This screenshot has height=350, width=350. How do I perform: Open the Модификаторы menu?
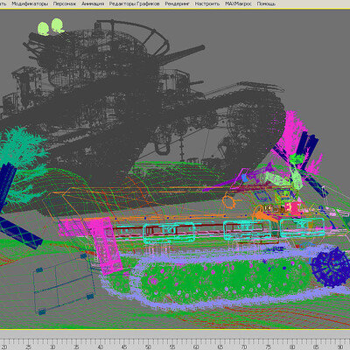click(x=30, y=3)
